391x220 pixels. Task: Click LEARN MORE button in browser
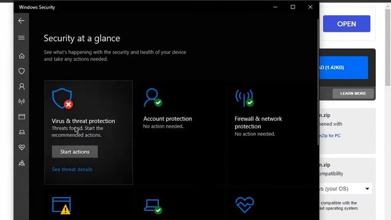(353, 94)
